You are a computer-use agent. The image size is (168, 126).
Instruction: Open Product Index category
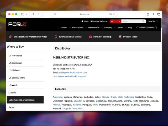130,37
